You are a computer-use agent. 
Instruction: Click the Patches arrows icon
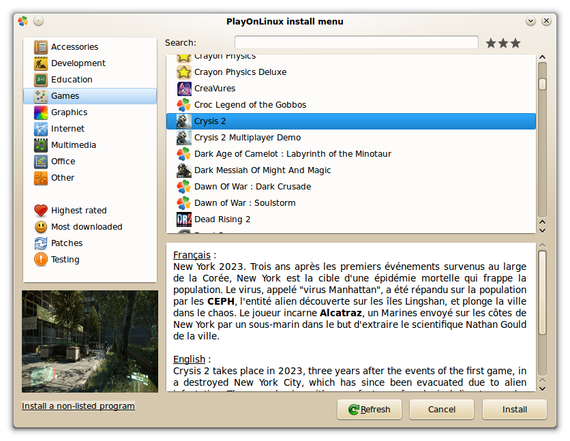[41, 243]
